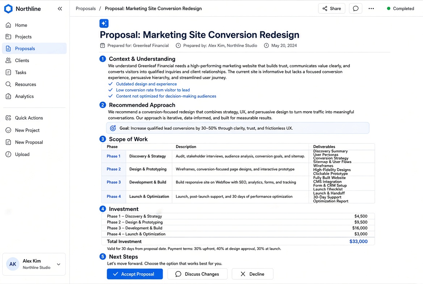Go to Tasks in the sidebar

click(x=34, y=72)
